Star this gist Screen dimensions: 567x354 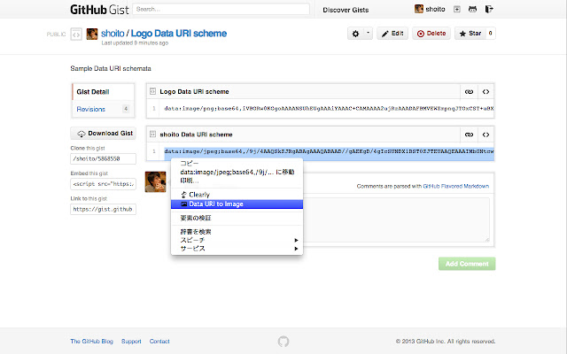coord(470,34)
